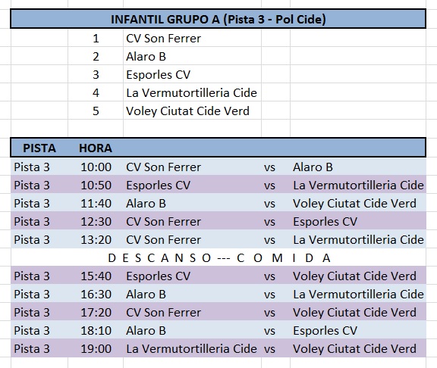Click the 10:50 time cell

(x=96, y=186)
